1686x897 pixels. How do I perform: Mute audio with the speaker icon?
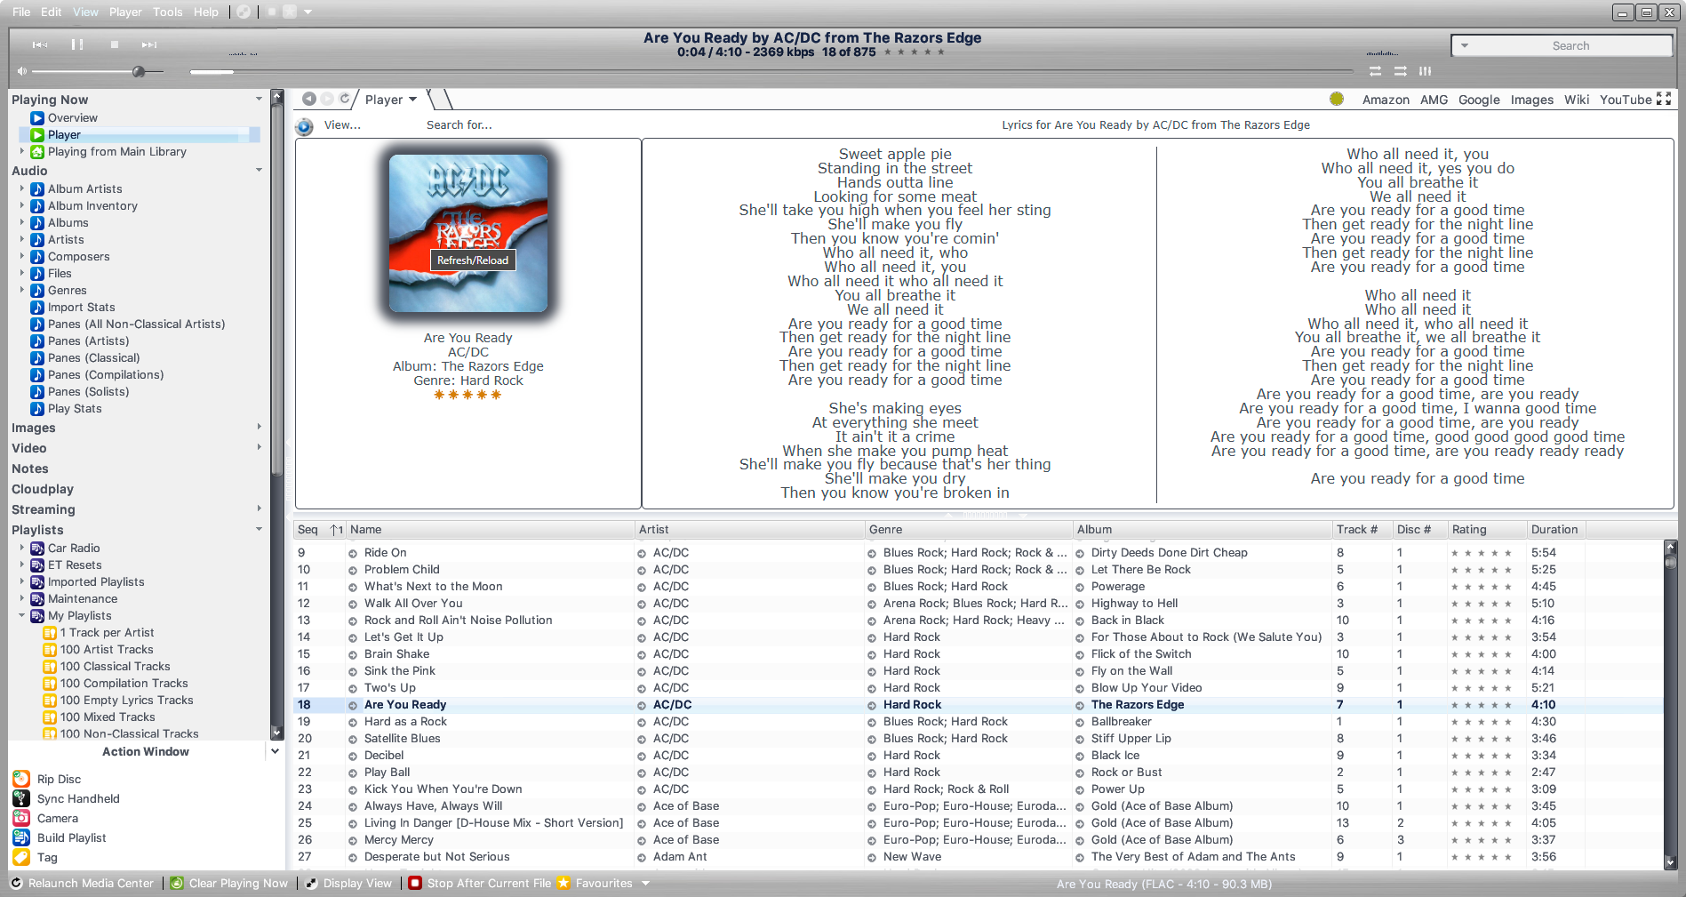tap(22, 71)
